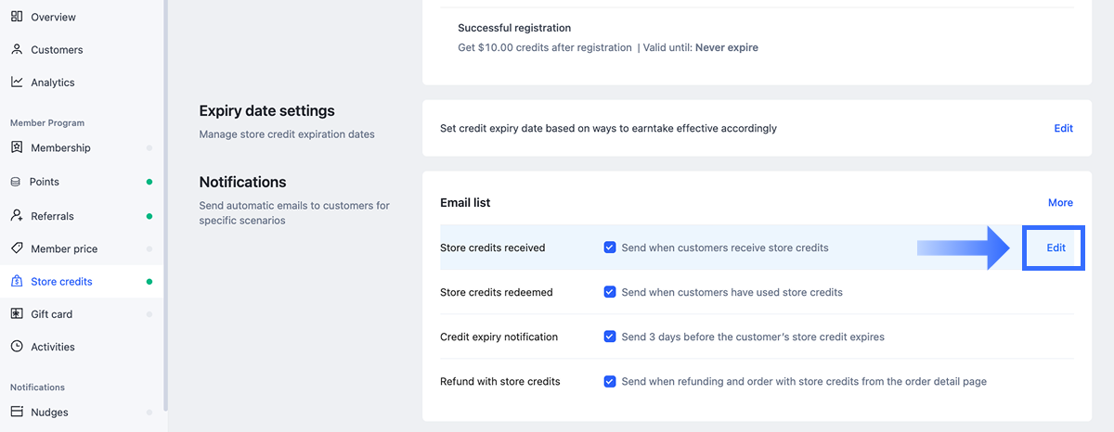Open the Store credits menu item
The height and width of the screenshot is (432, 1114).
(61, 282)
